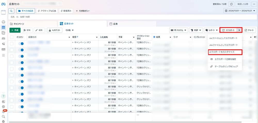Click the 配信 sort arrow
This screenshot has height=123, width=258.
[x=77, y=37]
